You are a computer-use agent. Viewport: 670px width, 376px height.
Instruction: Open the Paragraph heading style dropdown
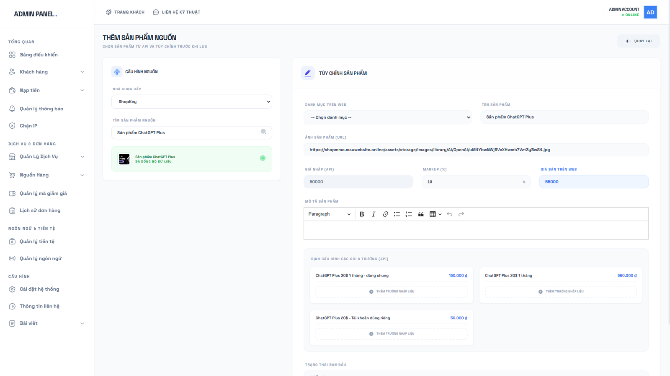[x=329, y=214]
